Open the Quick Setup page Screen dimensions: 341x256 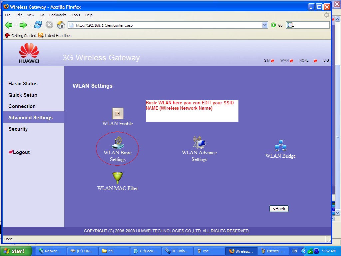pos(23,95)
